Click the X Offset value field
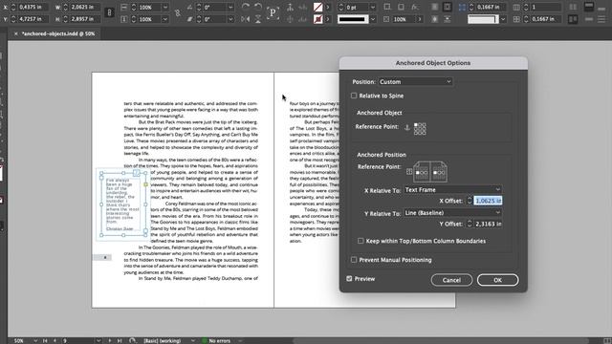 [x=488, y=201]
